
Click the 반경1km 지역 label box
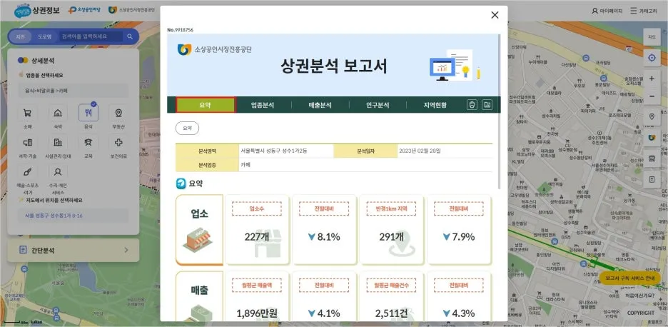(392, 208)
